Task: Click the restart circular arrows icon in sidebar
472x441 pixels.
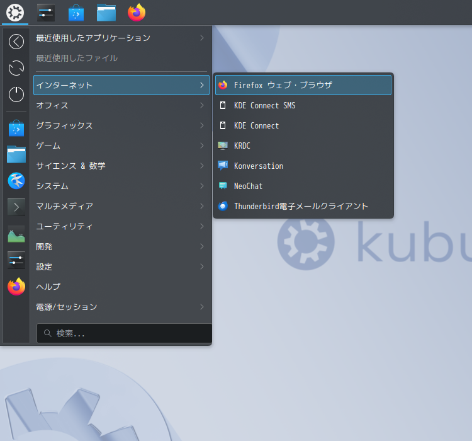Action: (x=16, y=68)
